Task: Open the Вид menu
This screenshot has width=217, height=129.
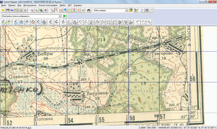Action: [19, 5]
